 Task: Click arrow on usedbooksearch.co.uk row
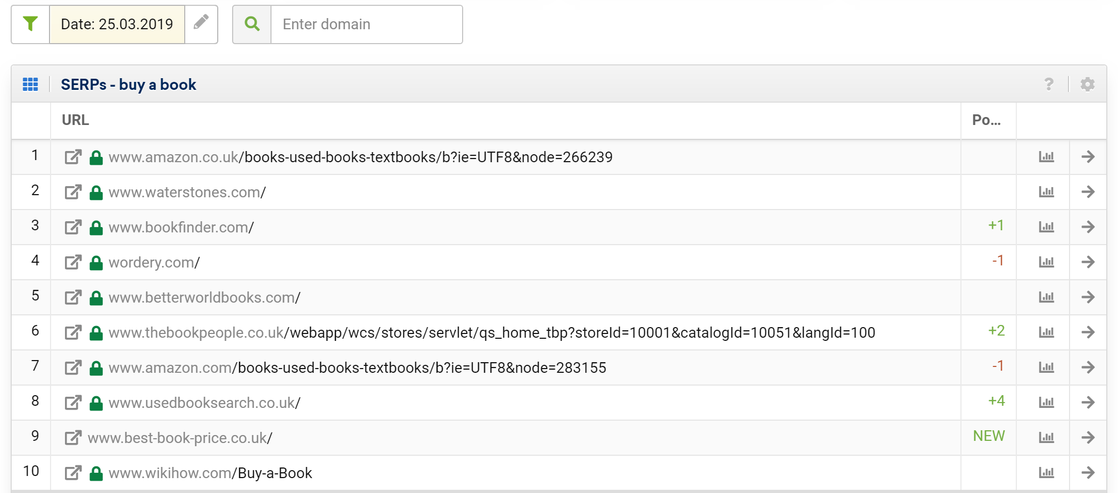pos(1088,403)
